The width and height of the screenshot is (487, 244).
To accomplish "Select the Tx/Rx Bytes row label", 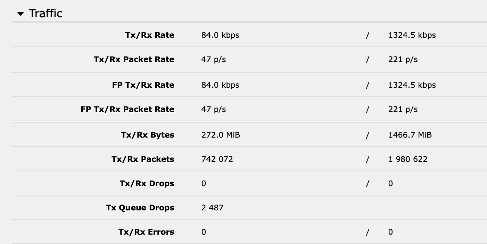I will [147, 135].
